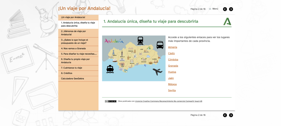The width and height of the screenshot is (281, 126).
Task: Toggle the Menú hamburger icon
Action: [x=210, y=9]
